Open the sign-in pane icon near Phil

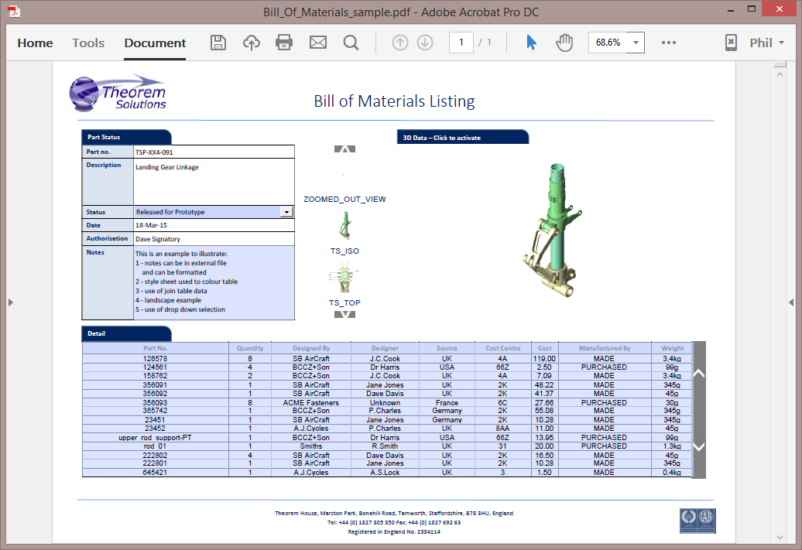(x=731, y=43)
